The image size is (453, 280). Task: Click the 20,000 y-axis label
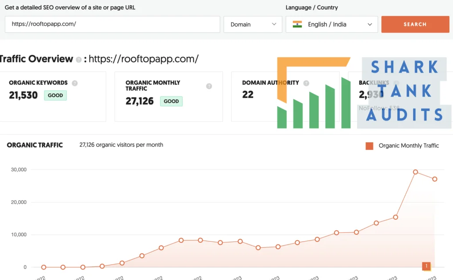(x=19, y=202)
